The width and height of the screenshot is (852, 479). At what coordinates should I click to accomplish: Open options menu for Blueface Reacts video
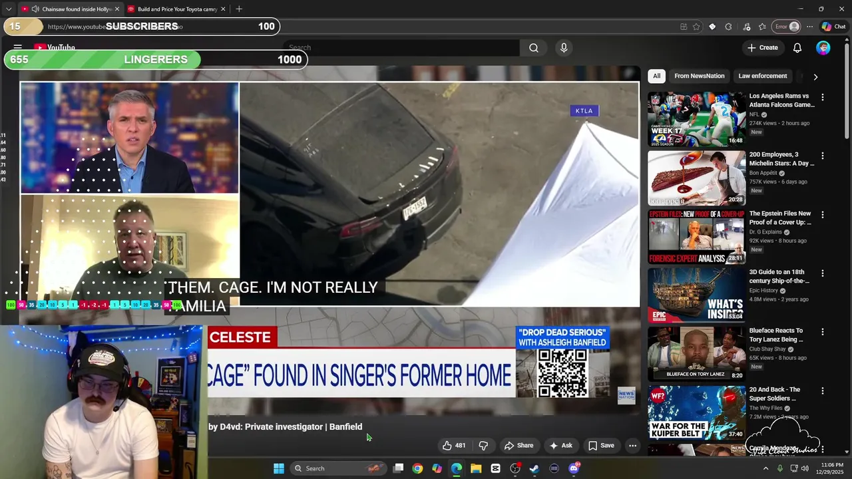(822, 332)
